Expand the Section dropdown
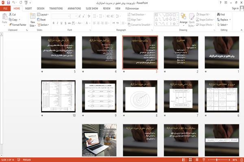This screenshot has width=244, height=162. point(43,25)
